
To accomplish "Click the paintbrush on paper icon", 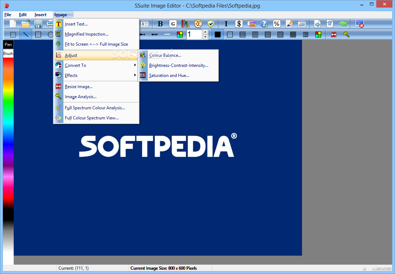I will [x=289, y=24].
